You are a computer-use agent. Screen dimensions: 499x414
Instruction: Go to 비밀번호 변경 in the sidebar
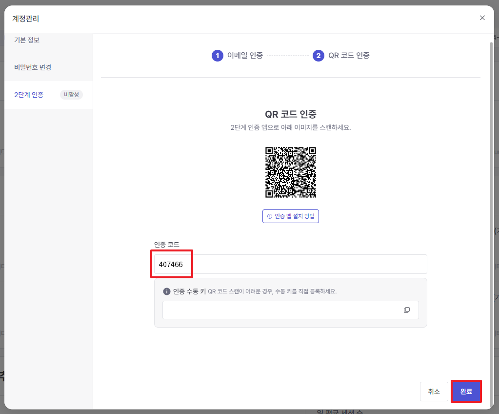point(33,67)
